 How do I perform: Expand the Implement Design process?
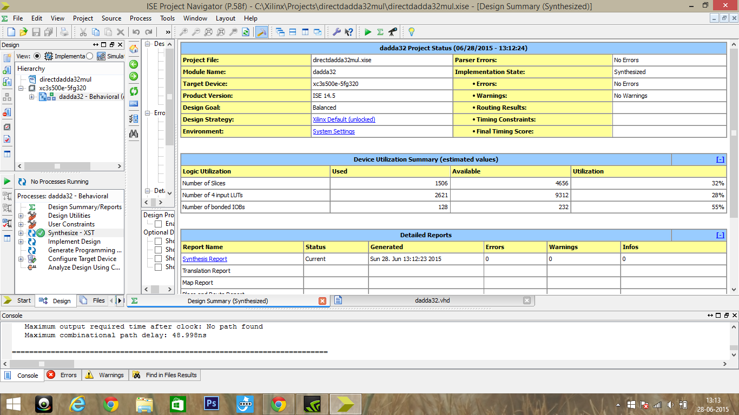[x=21, y=242]
